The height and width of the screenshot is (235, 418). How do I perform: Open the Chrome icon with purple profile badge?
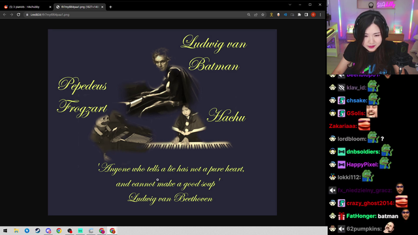coord(102,230)
